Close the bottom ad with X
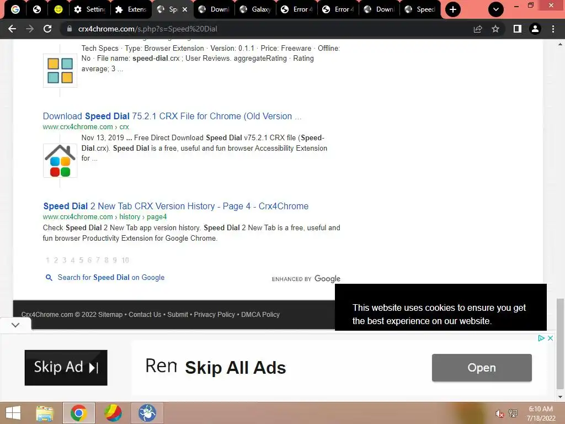Viewport: 565px width, 424px height. coord(550,338)
